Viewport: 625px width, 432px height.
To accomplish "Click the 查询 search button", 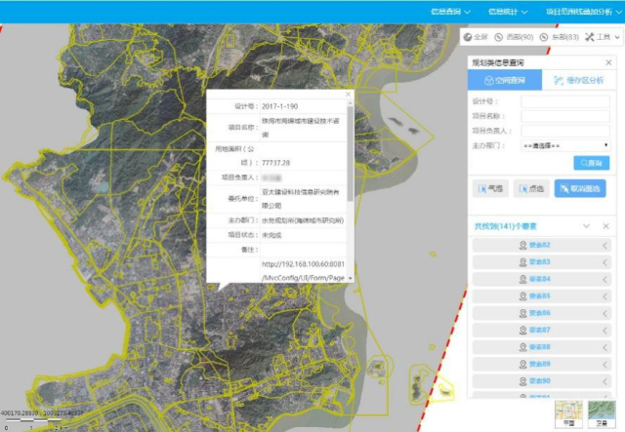I will click(591, 163).
